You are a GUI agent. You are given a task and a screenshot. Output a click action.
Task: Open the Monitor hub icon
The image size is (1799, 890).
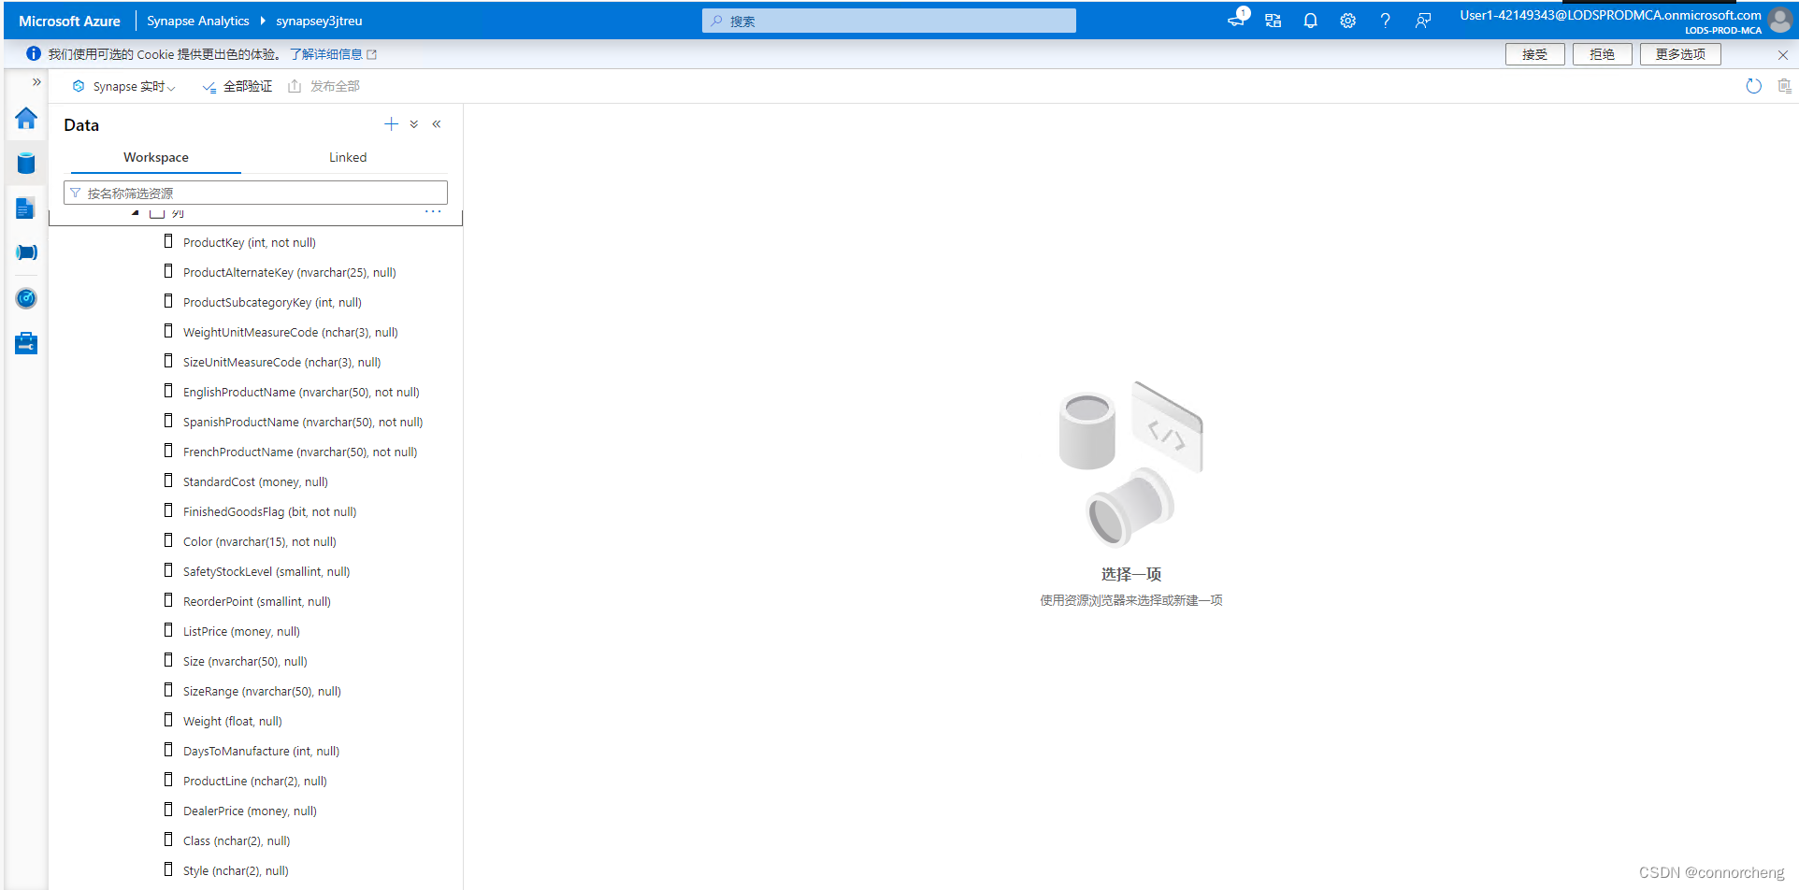tap(25, 298)
